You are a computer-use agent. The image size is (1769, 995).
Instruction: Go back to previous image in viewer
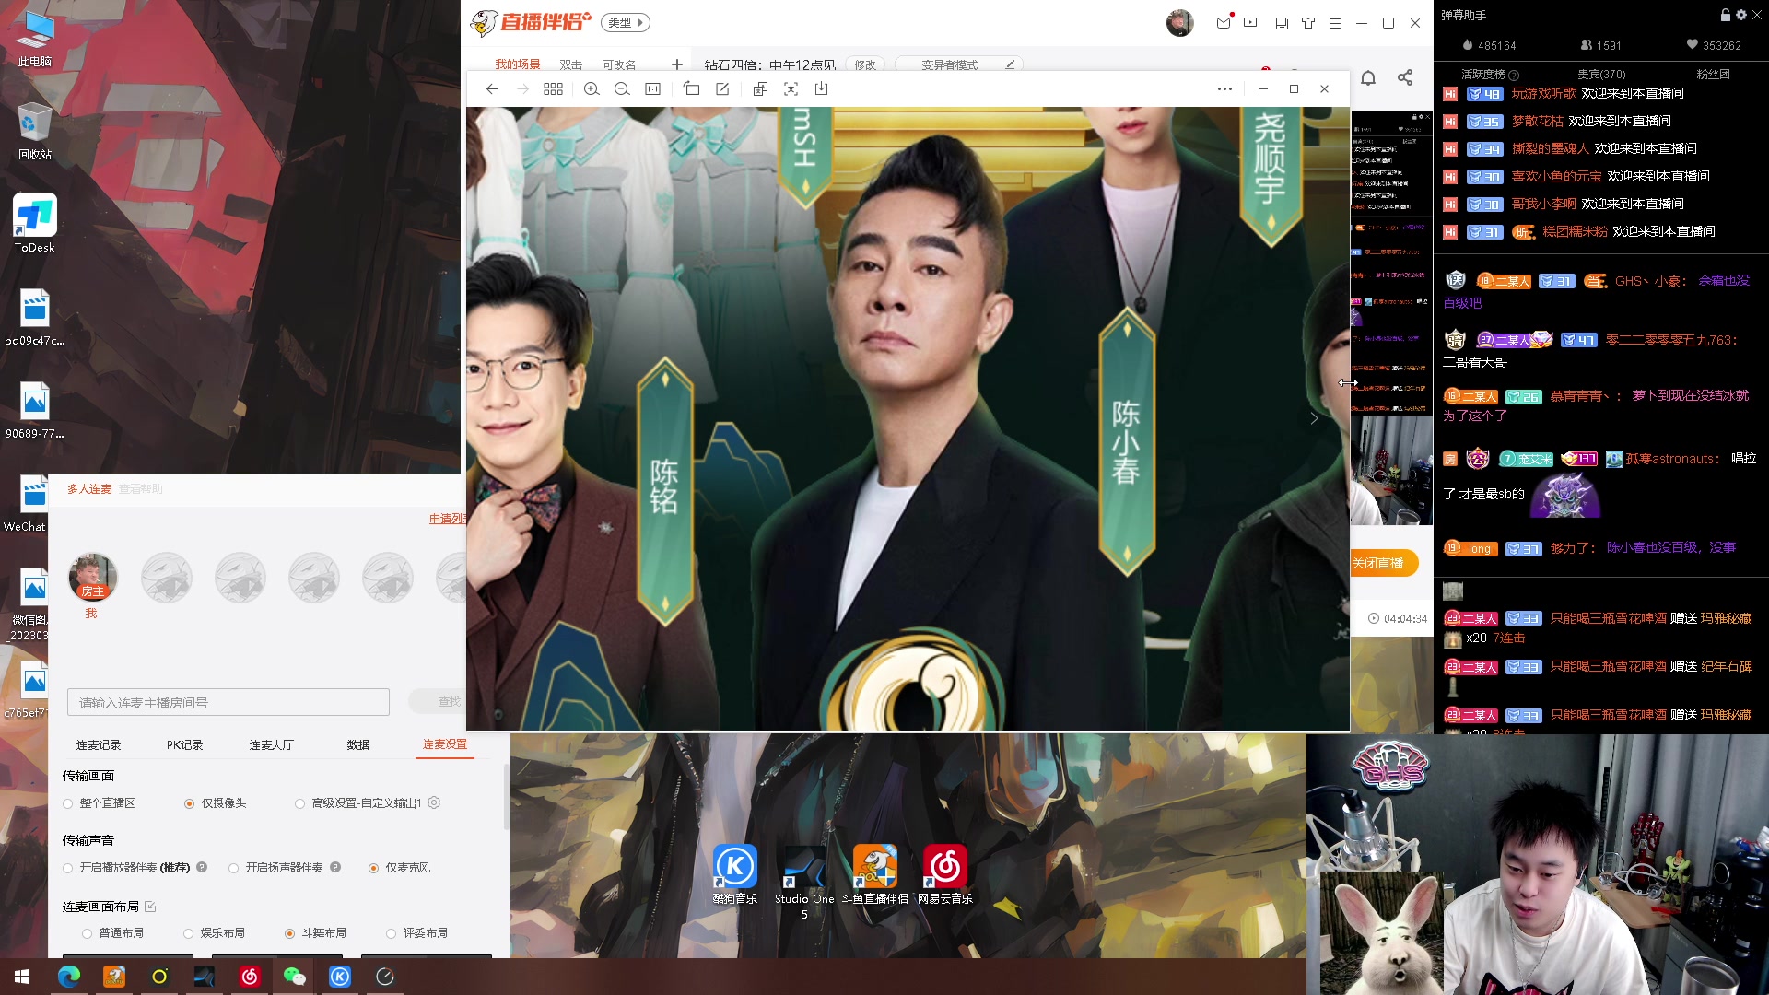(492, 89)
